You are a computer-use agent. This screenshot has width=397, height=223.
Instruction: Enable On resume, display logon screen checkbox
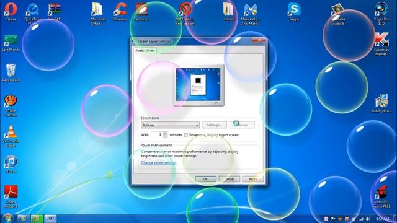[186, 135]
